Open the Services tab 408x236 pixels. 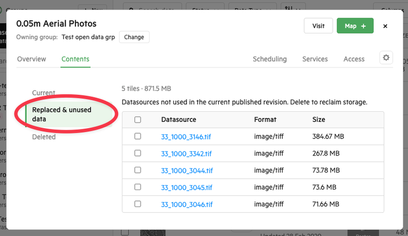point(315,59)
